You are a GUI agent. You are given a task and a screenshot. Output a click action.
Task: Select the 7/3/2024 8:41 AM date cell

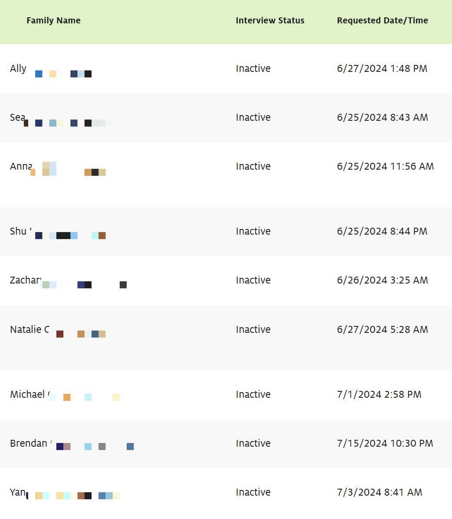[379, 492]
